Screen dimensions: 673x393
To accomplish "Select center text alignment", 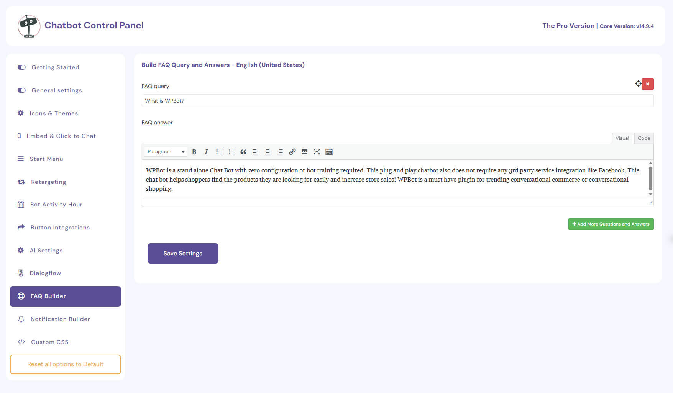I will click(268, 152).
